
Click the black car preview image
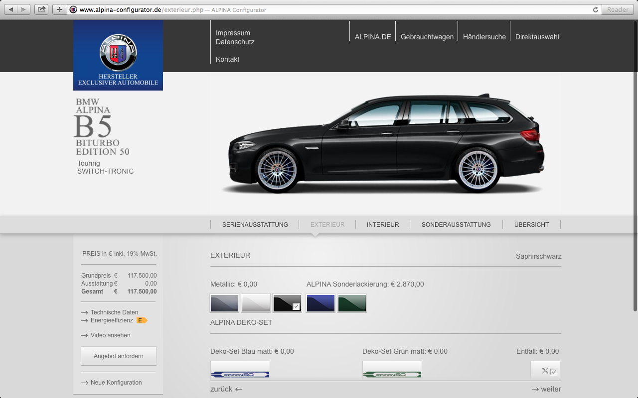click(384, 143)
